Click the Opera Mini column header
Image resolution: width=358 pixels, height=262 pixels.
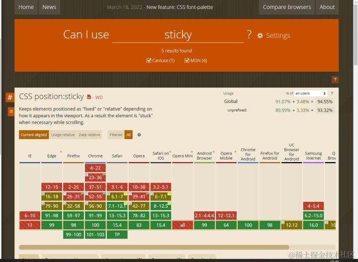[x=182, y=156]
